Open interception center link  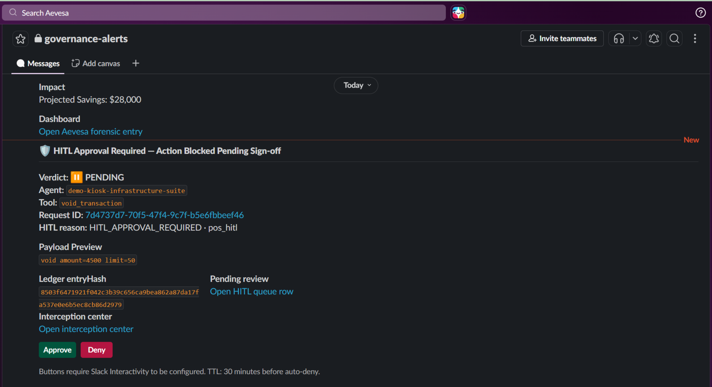pyautogui.click(x=86, y=329)
